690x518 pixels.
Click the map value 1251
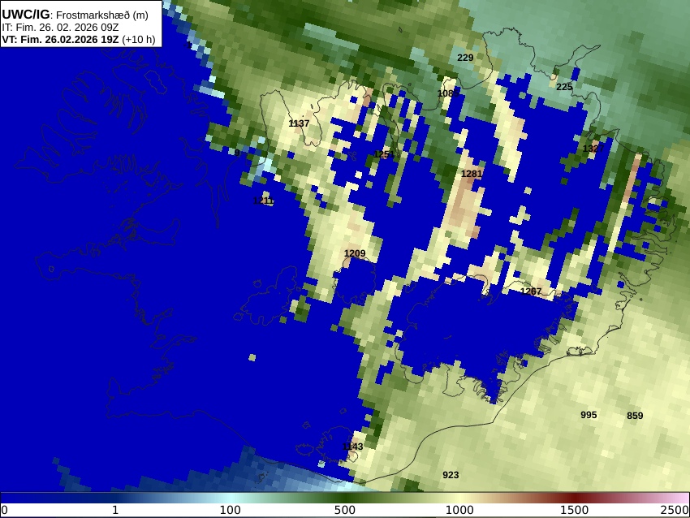click(x=384, y=154)
